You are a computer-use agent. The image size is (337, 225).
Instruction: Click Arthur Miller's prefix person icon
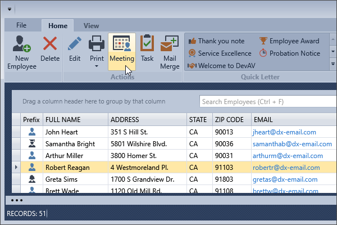tap(32, 155)
